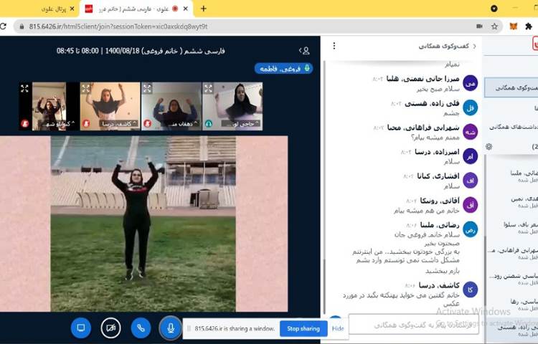
Task: Click message سلام صبح بخیر
Action: click(x=438, y=89)
